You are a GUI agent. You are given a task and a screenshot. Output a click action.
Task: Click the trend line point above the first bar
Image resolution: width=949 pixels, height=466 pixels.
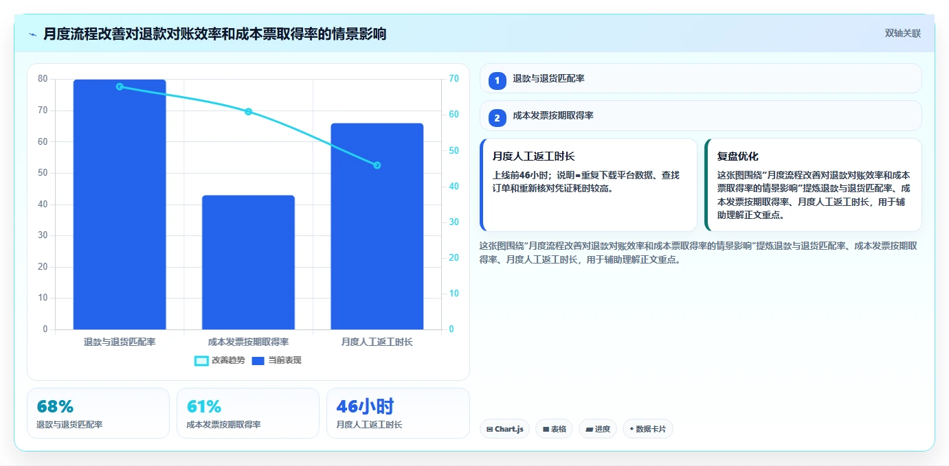[x=120, y=86]
